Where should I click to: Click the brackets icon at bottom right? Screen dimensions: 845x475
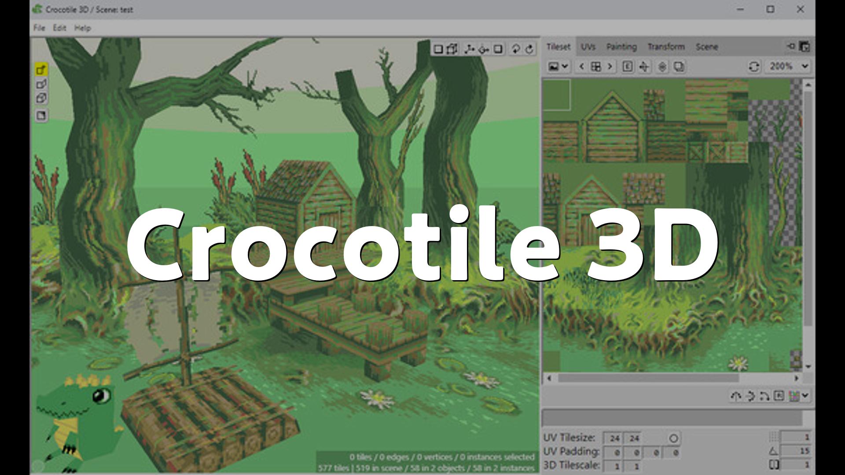tap(773, 465)
